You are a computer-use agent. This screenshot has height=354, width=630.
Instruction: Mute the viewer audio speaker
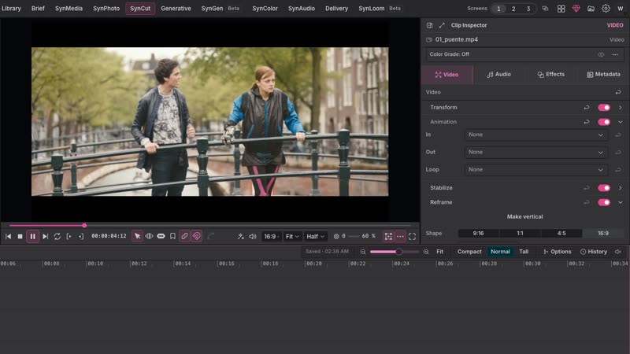(252, 237)
